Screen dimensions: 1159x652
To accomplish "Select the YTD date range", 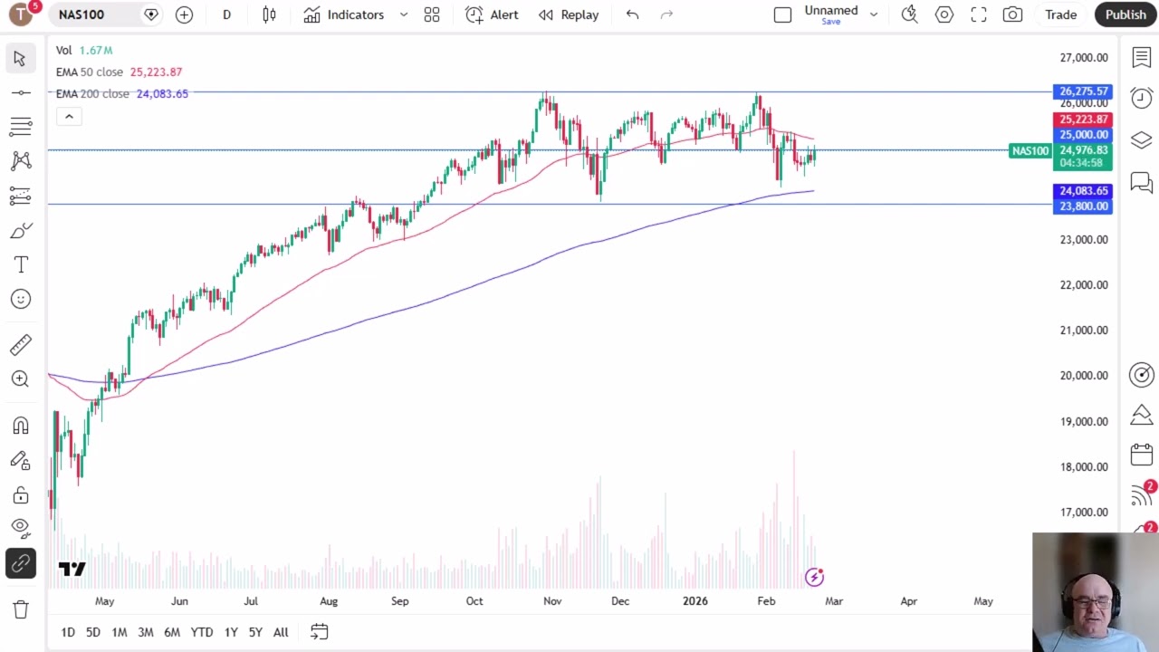I will (202, 632).
